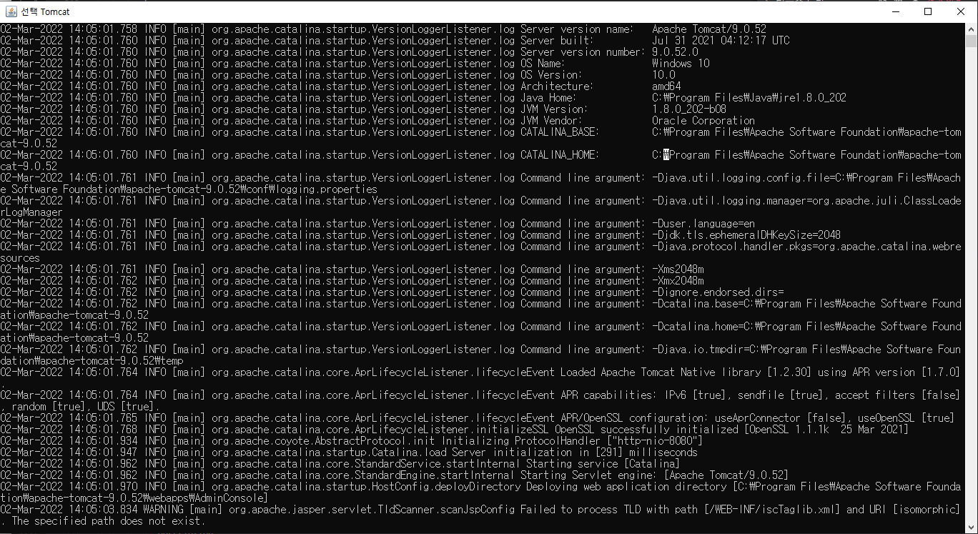Viewport: 978px width, 534px height.
Task: Click the 'OS Version:' label
Action: 551,75
